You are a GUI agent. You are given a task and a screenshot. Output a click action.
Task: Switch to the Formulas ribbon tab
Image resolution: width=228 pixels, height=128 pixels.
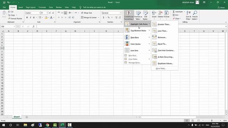point(42,7)
